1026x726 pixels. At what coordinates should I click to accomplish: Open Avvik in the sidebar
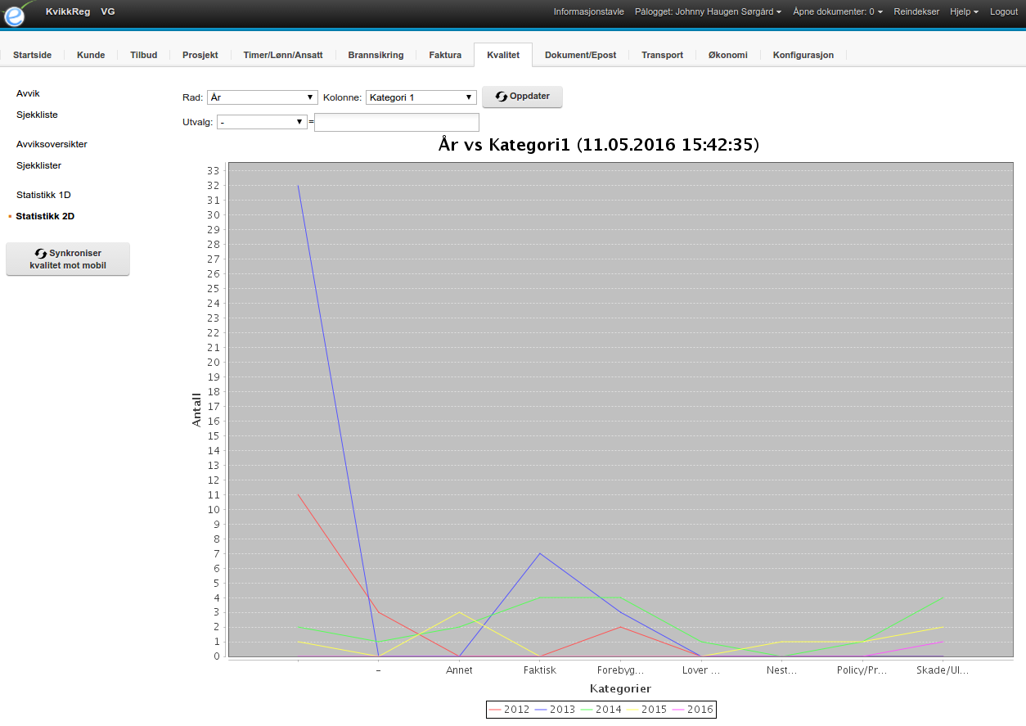coord(28,93)
